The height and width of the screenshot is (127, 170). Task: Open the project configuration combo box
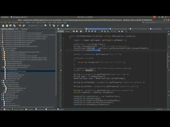35,26
